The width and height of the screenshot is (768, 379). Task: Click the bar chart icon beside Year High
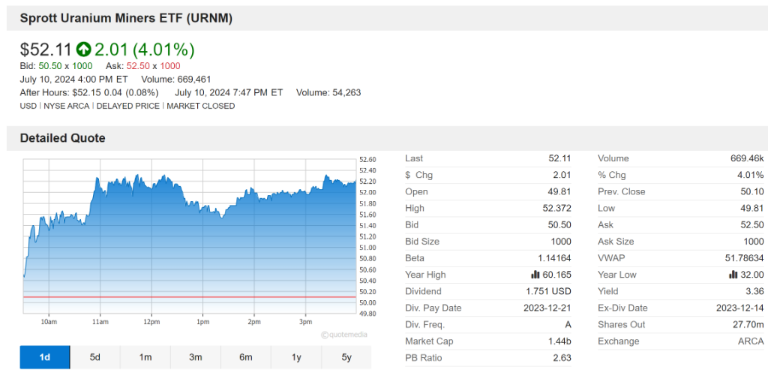(x=536, y=275)
